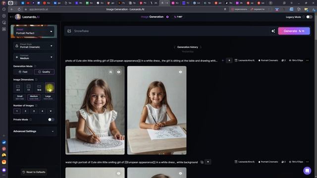
Task: Toggle Legacy Mode switch
Action: click(309, 17)
